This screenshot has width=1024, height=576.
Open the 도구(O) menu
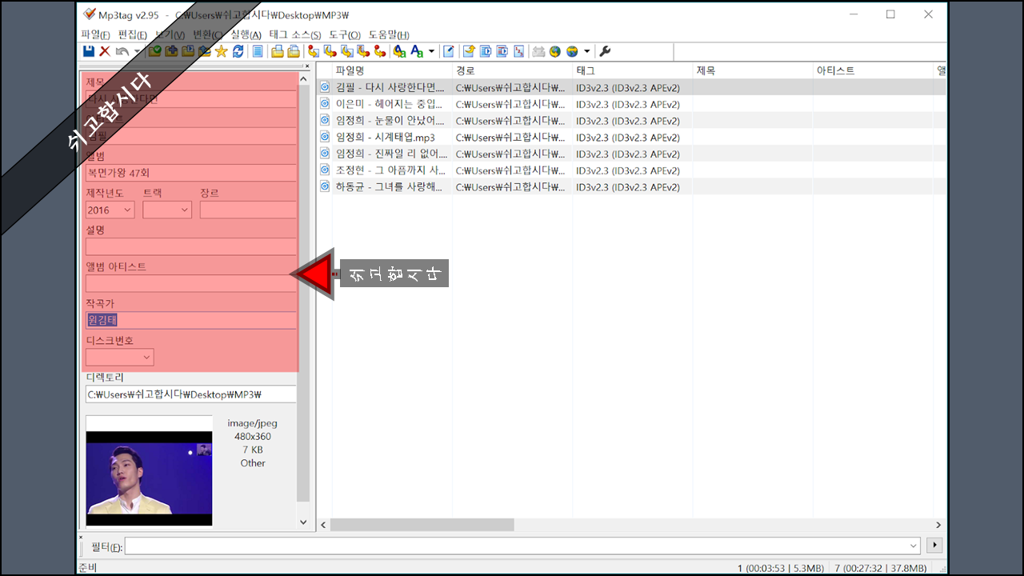(345, 34)
